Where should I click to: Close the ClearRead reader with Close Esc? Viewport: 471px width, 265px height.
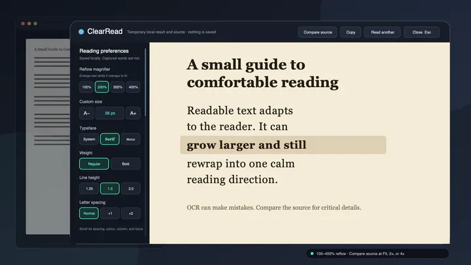coord(421,32)
